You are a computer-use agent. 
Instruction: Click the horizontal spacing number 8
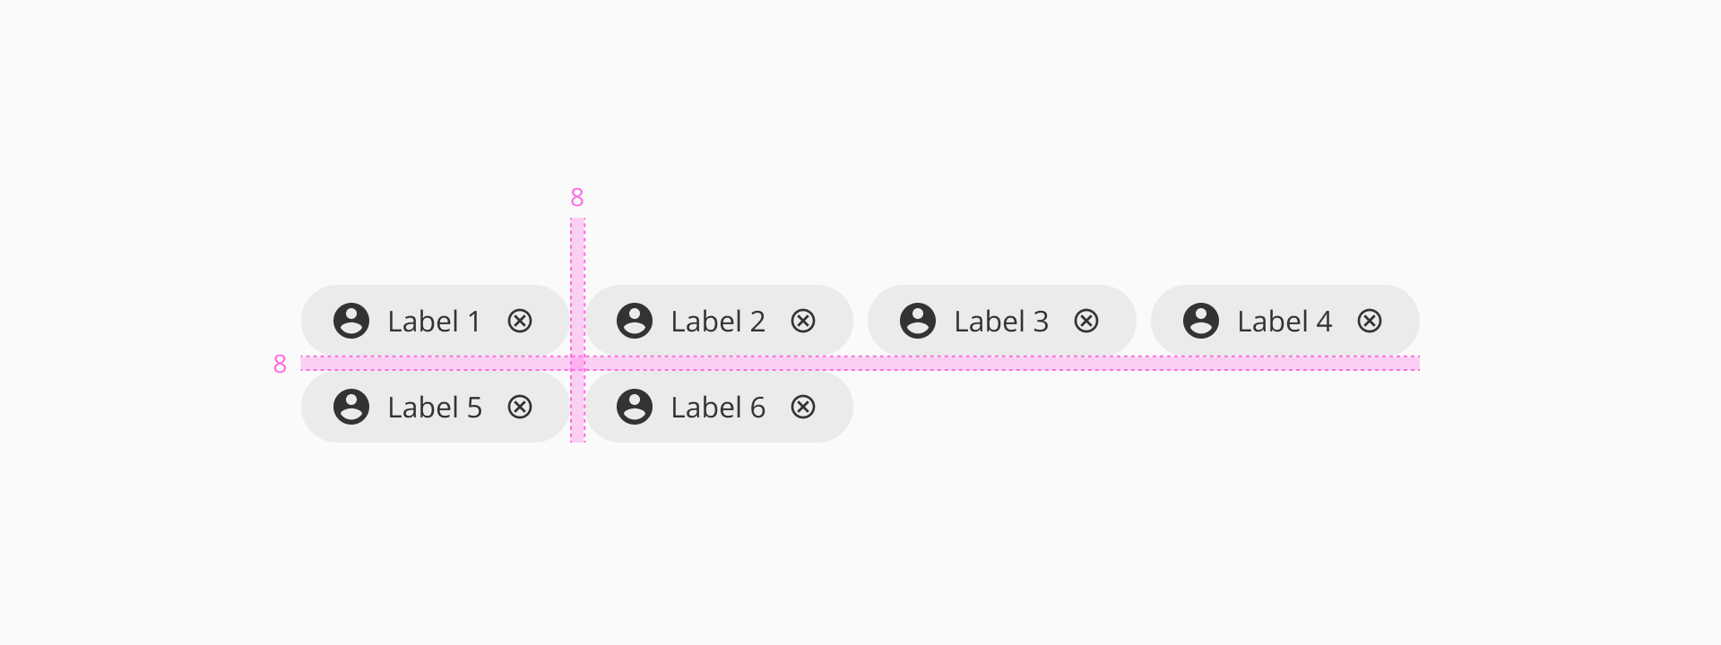pos(577,197)
